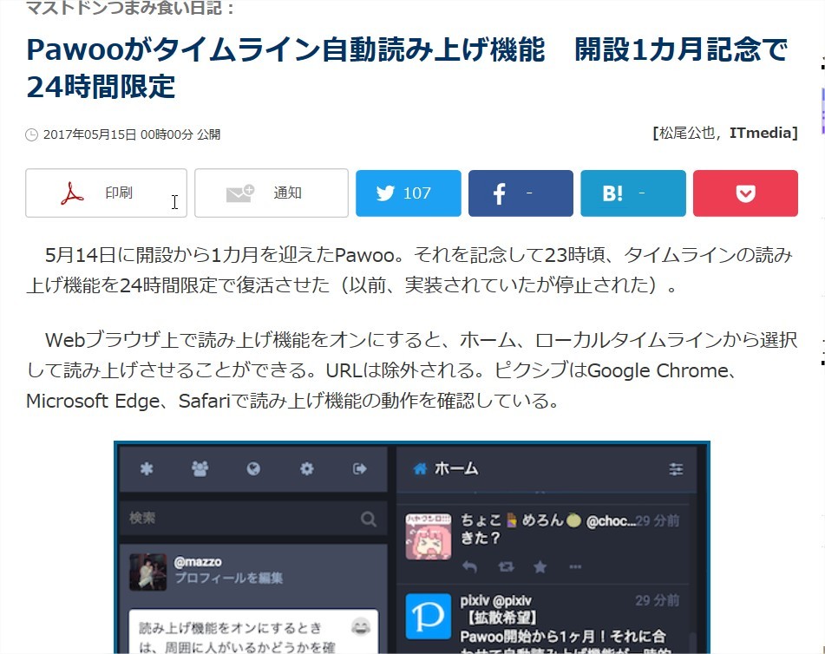The width and height of the screenshot is (825, 654).
Task: Click the reply arrow under ちょこ post
Action: tap(470, 566)
